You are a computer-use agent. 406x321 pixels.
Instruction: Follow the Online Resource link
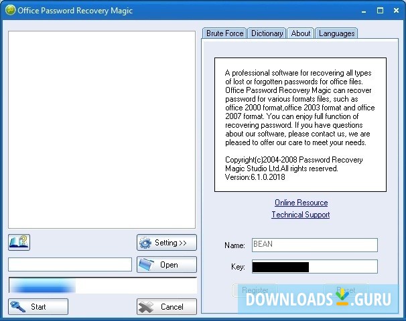[x=301, y=203]
